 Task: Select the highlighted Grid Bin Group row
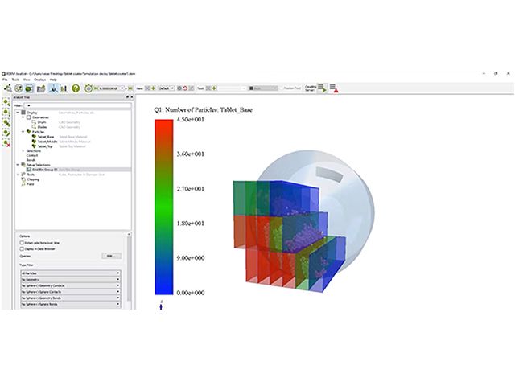(78, 170)
